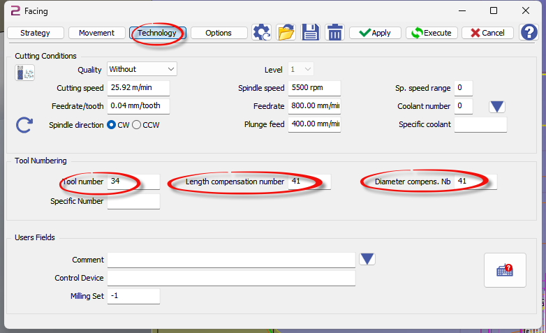Click the settings gear icon in toolbar

coord(262,32)
